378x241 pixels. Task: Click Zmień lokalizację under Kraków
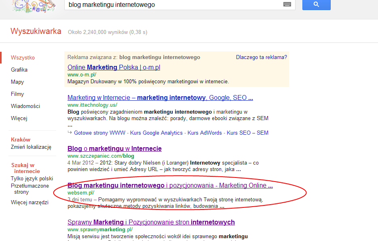(31, 147)
